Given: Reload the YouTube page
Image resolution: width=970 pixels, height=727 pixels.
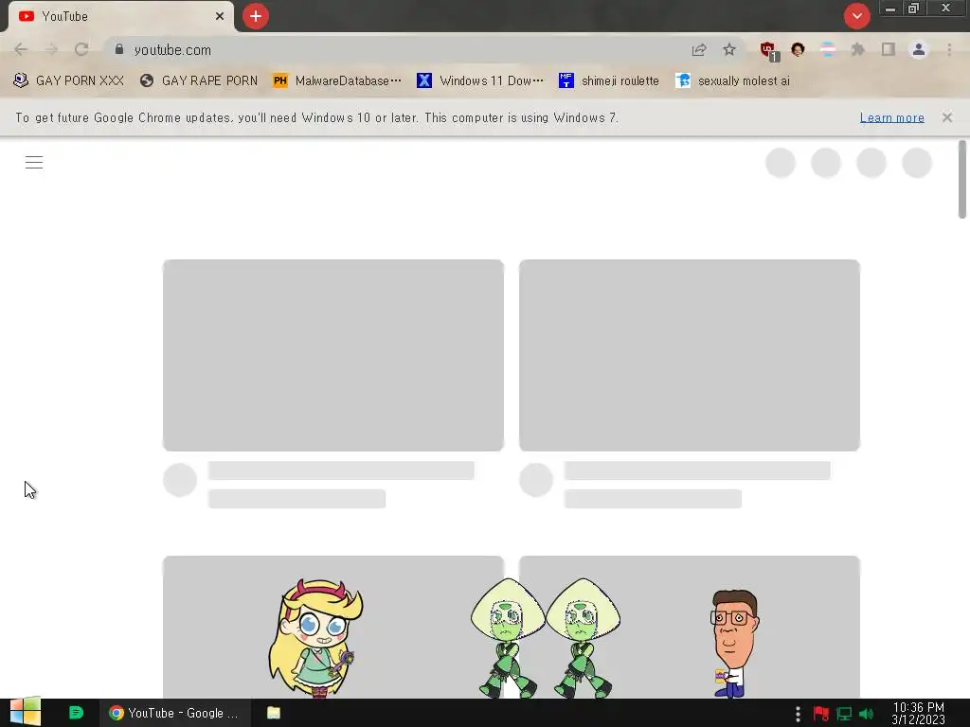Looking at the screenshot, I should pos(81,49).
